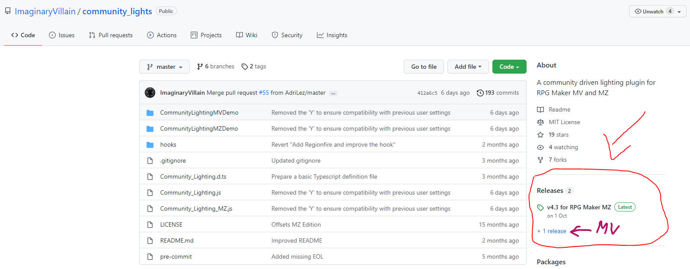Image resolution: width=690 pixels, height=269 pixels.
Task: Switch to the Wiki tab
Action: pyautogui.click(x=246, y=35)
